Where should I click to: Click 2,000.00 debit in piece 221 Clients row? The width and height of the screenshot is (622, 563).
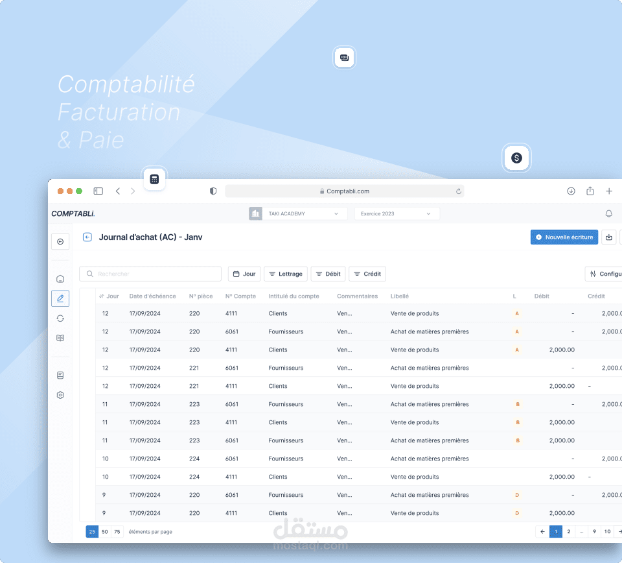tap(562, 386)
